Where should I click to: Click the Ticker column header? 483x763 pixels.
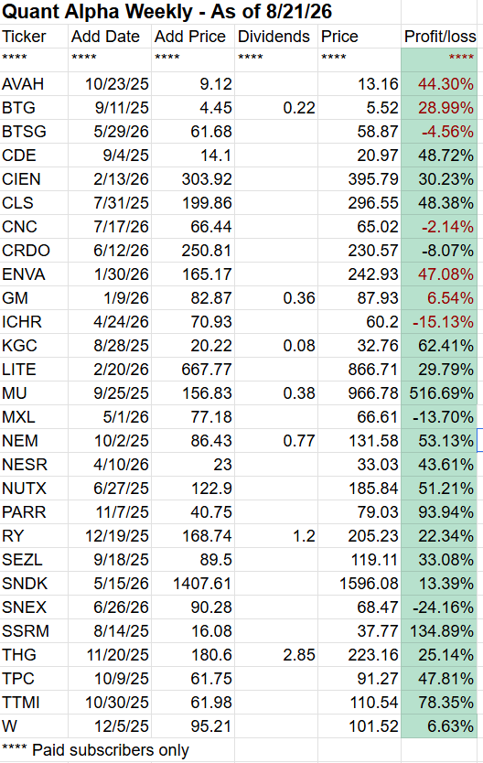pyautogui.click(x=34, y=37)
